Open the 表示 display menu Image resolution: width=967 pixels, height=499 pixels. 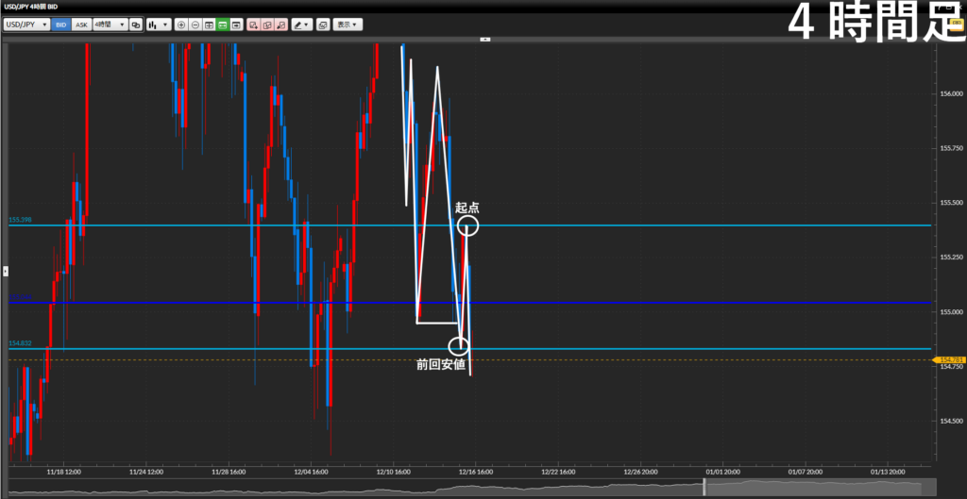[347, 24]
